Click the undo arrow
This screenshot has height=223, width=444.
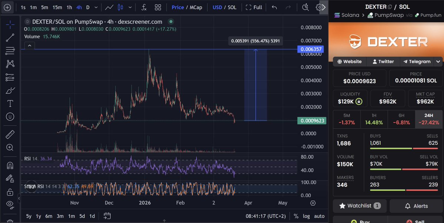point(274,7)
